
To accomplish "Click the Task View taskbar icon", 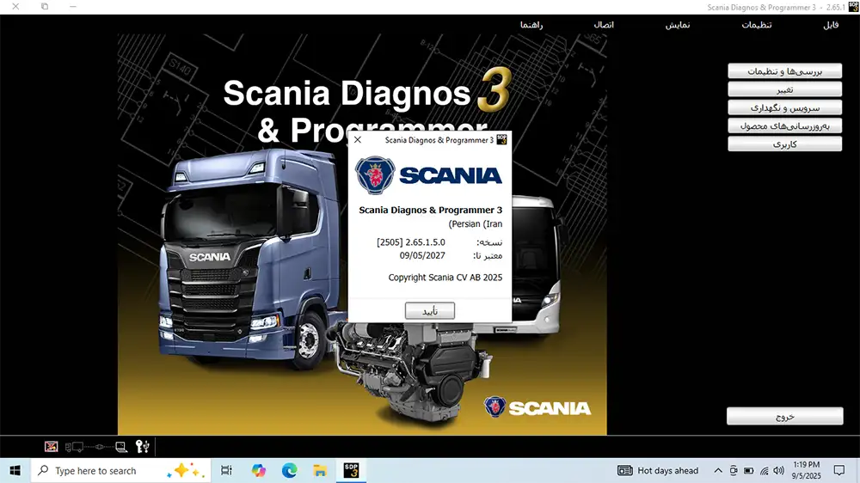I will point(226,470).
